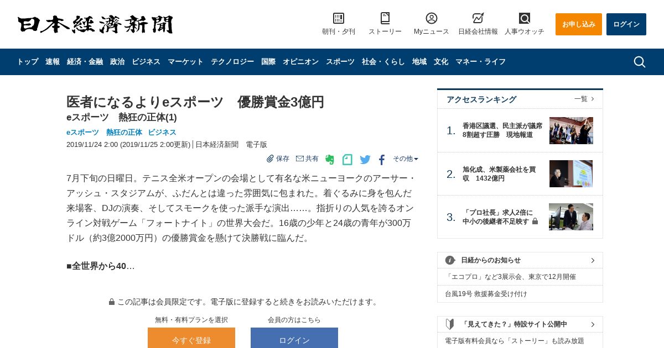Open the ストーリー icon in header

pyautogui.click(x=385, y=18)
